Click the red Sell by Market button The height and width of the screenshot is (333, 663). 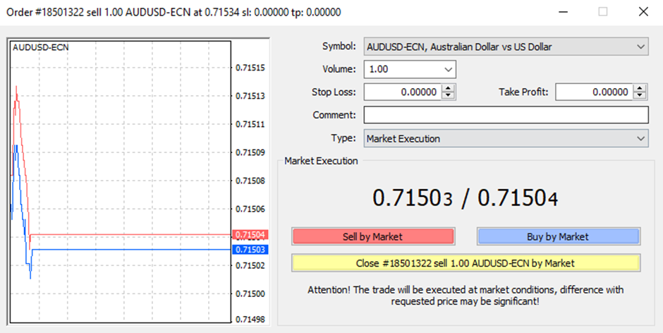[373, 236]
